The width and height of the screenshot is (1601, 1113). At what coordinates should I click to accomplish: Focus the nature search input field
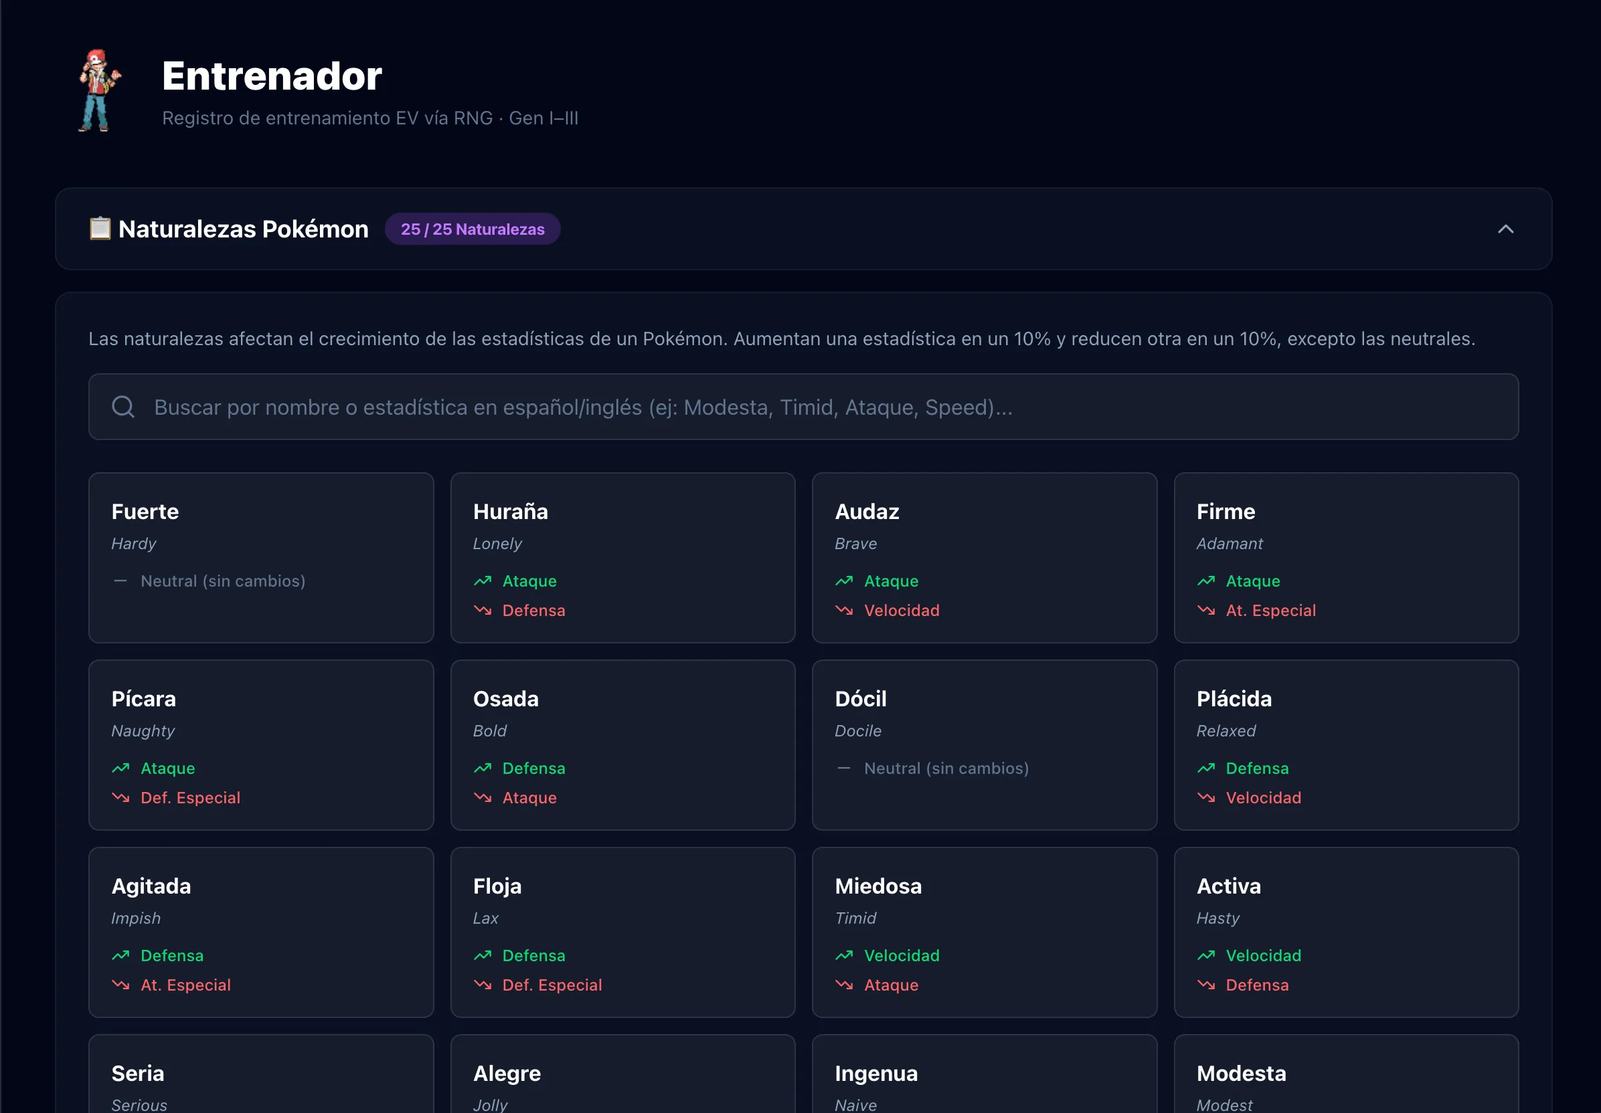pyautogui.click(x=803, y=406)
